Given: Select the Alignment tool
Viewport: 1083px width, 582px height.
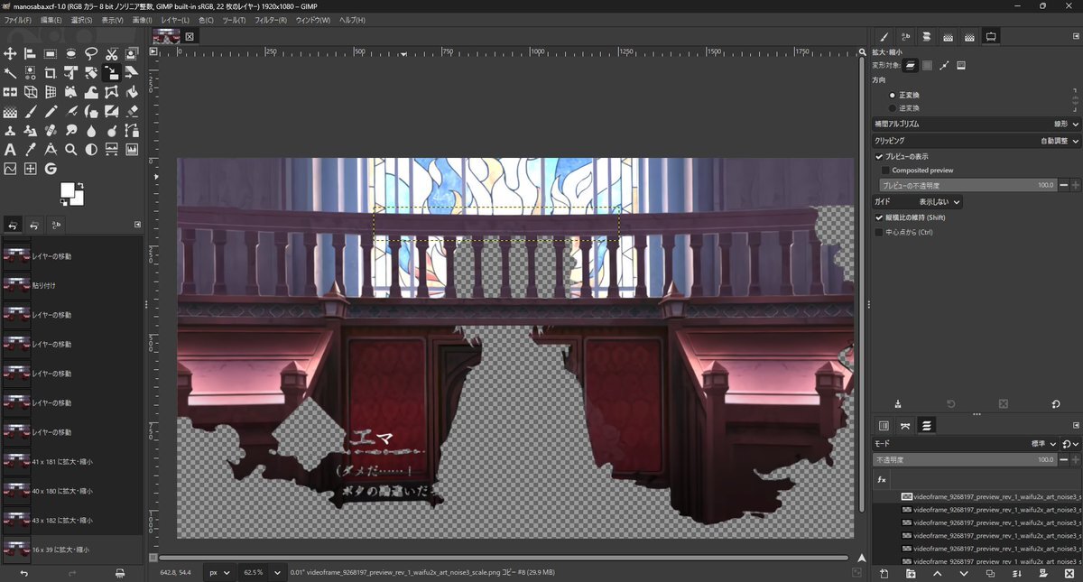Looking at the screenshot, I should click(31, 54).
